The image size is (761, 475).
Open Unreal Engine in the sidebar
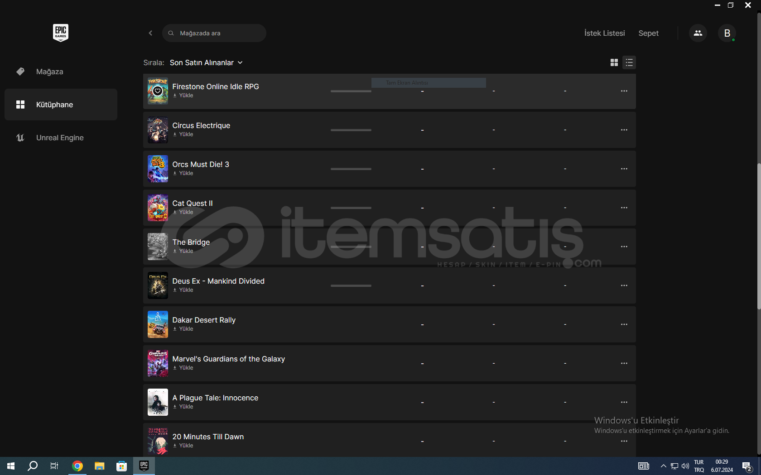point(61,138)
